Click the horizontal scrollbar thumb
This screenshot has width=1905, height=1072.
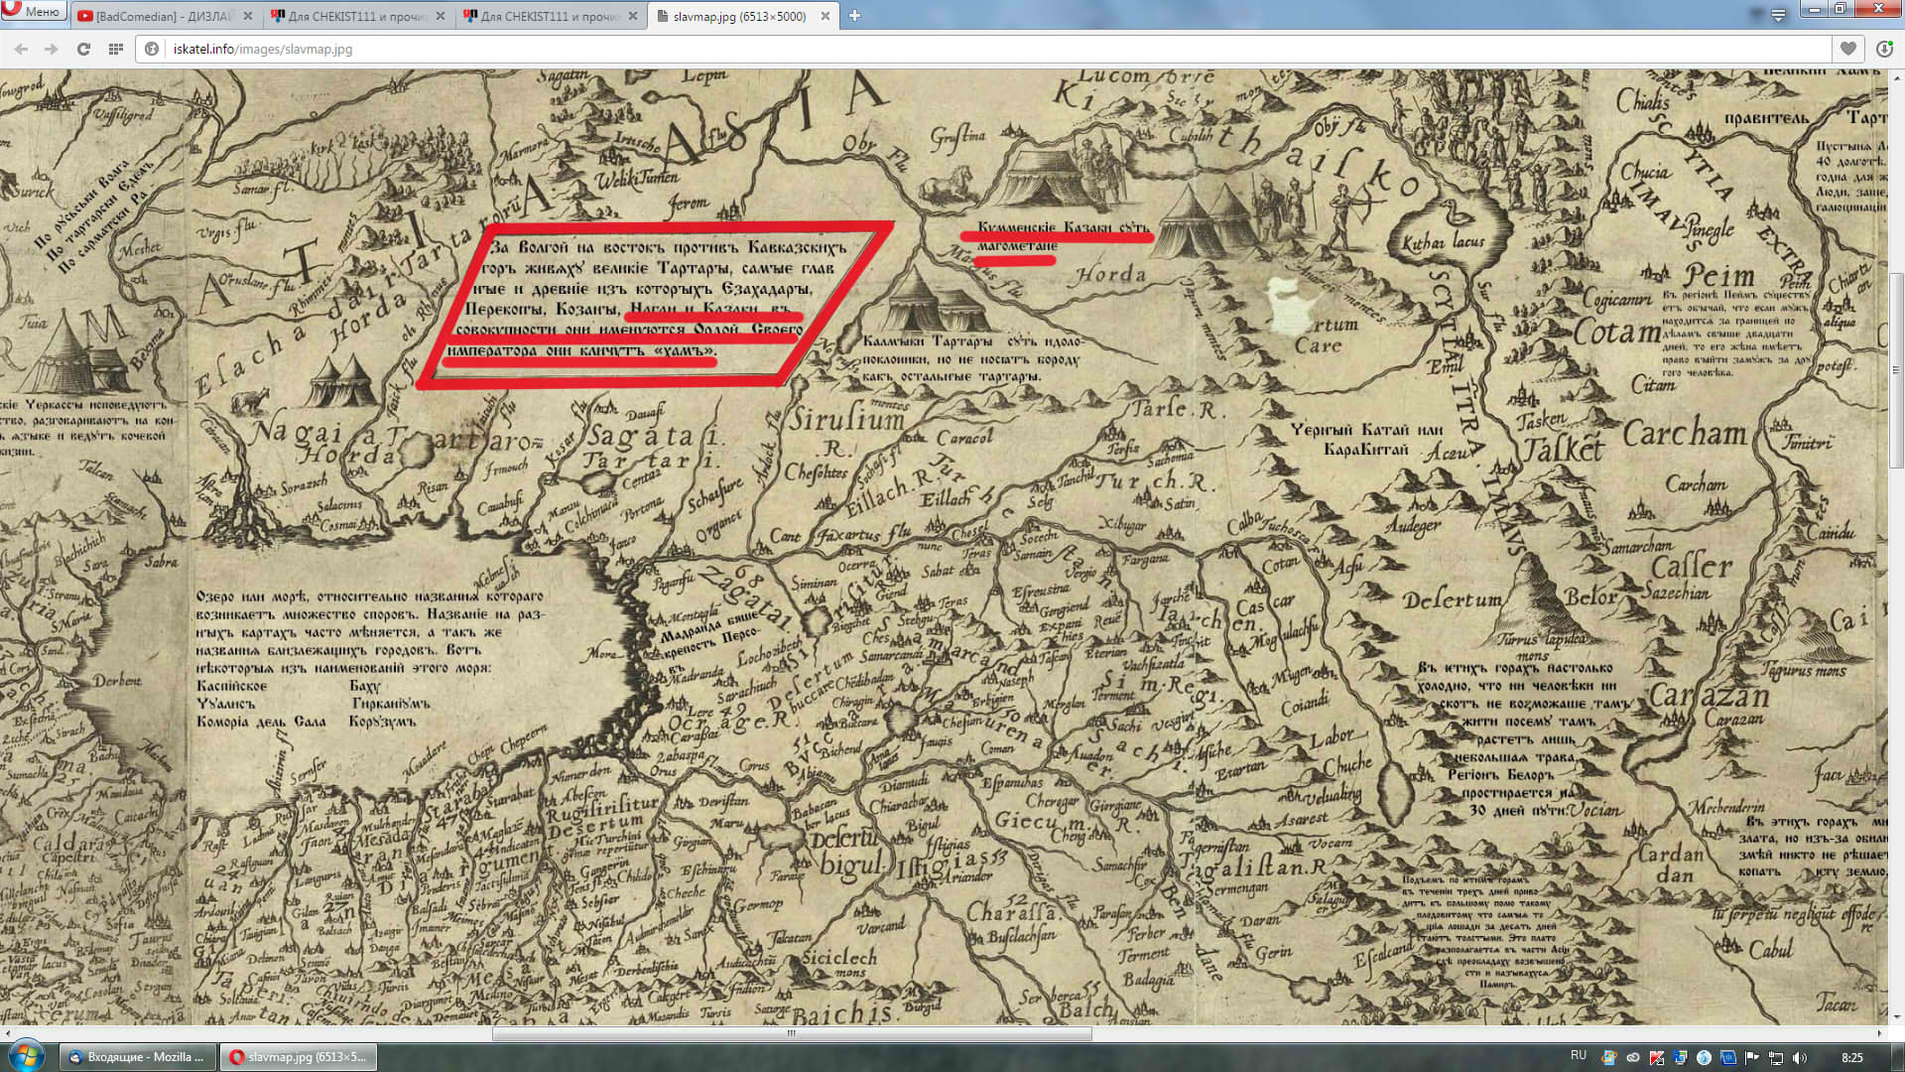click(x=792, y=1033)
